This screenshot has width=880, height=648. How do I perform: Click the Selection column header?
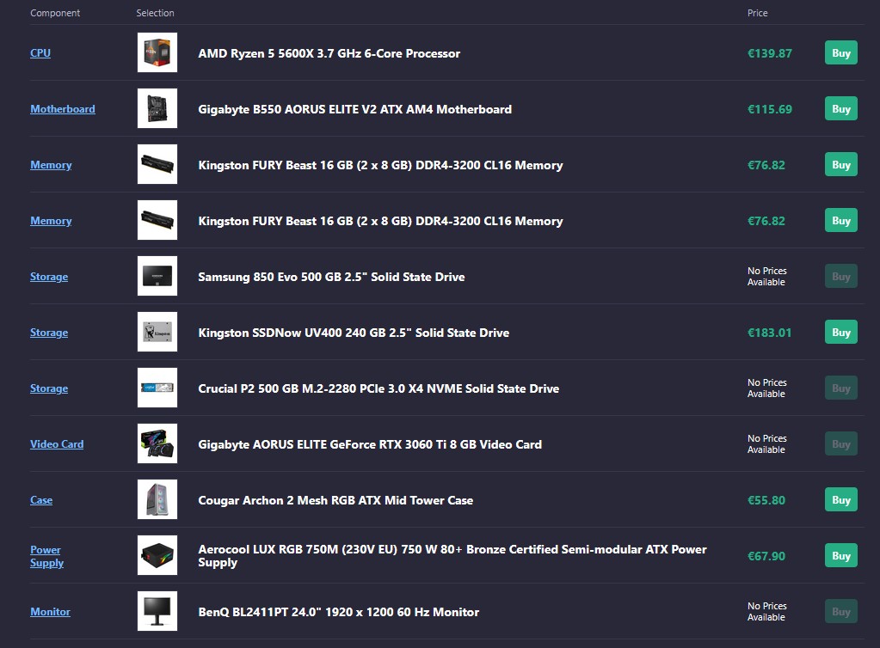click(x=155, y=13)
